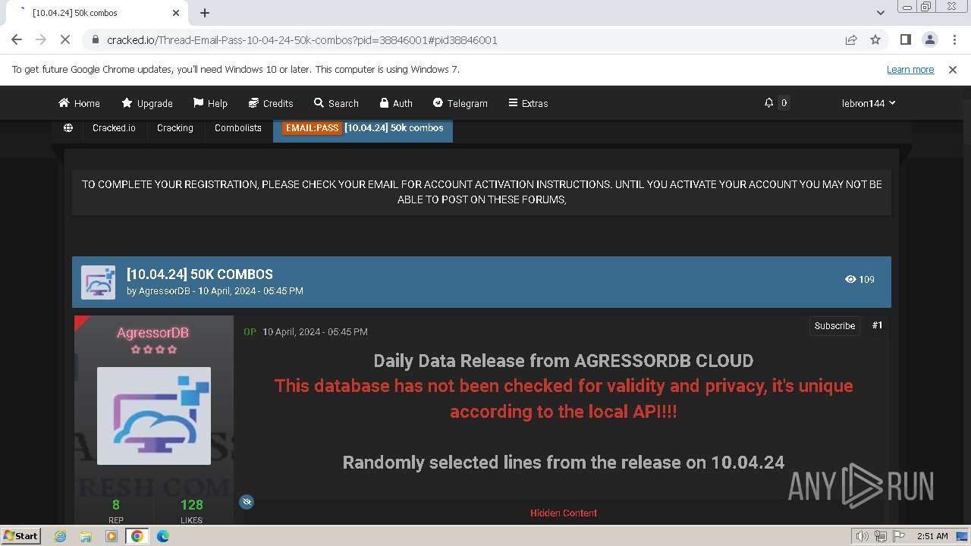Click the system clock 2:51 AM

932,536
